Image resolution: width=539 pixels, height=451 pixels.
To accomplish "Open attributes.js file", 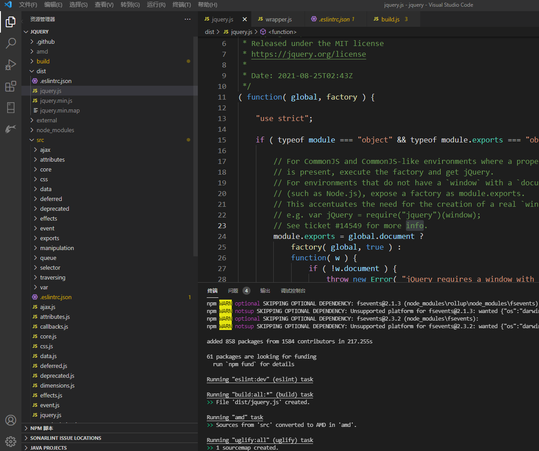I will pyautogui.click(x=109, y=317).
